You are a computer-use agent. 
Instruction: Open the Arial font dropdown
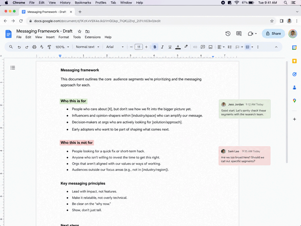coord(115,47)
